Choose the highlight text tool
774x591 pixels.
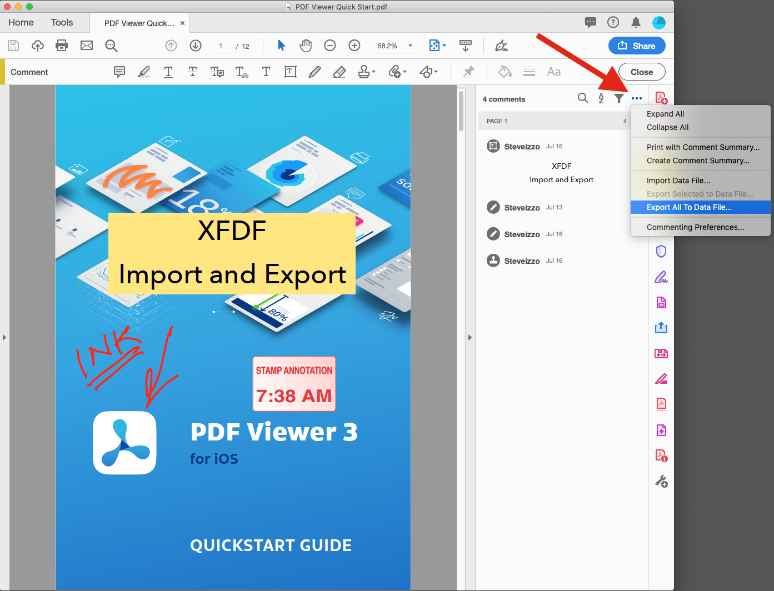tap(144, 72)
